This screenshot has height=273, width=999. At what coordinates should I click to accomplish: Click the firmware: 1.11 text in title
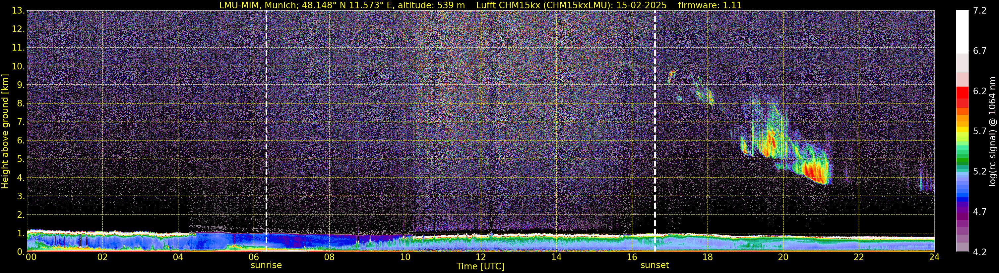click(x=710, y=5)
